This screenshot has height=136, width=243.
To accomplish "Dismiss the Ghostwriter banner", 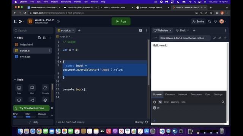I will coord(52,108).
